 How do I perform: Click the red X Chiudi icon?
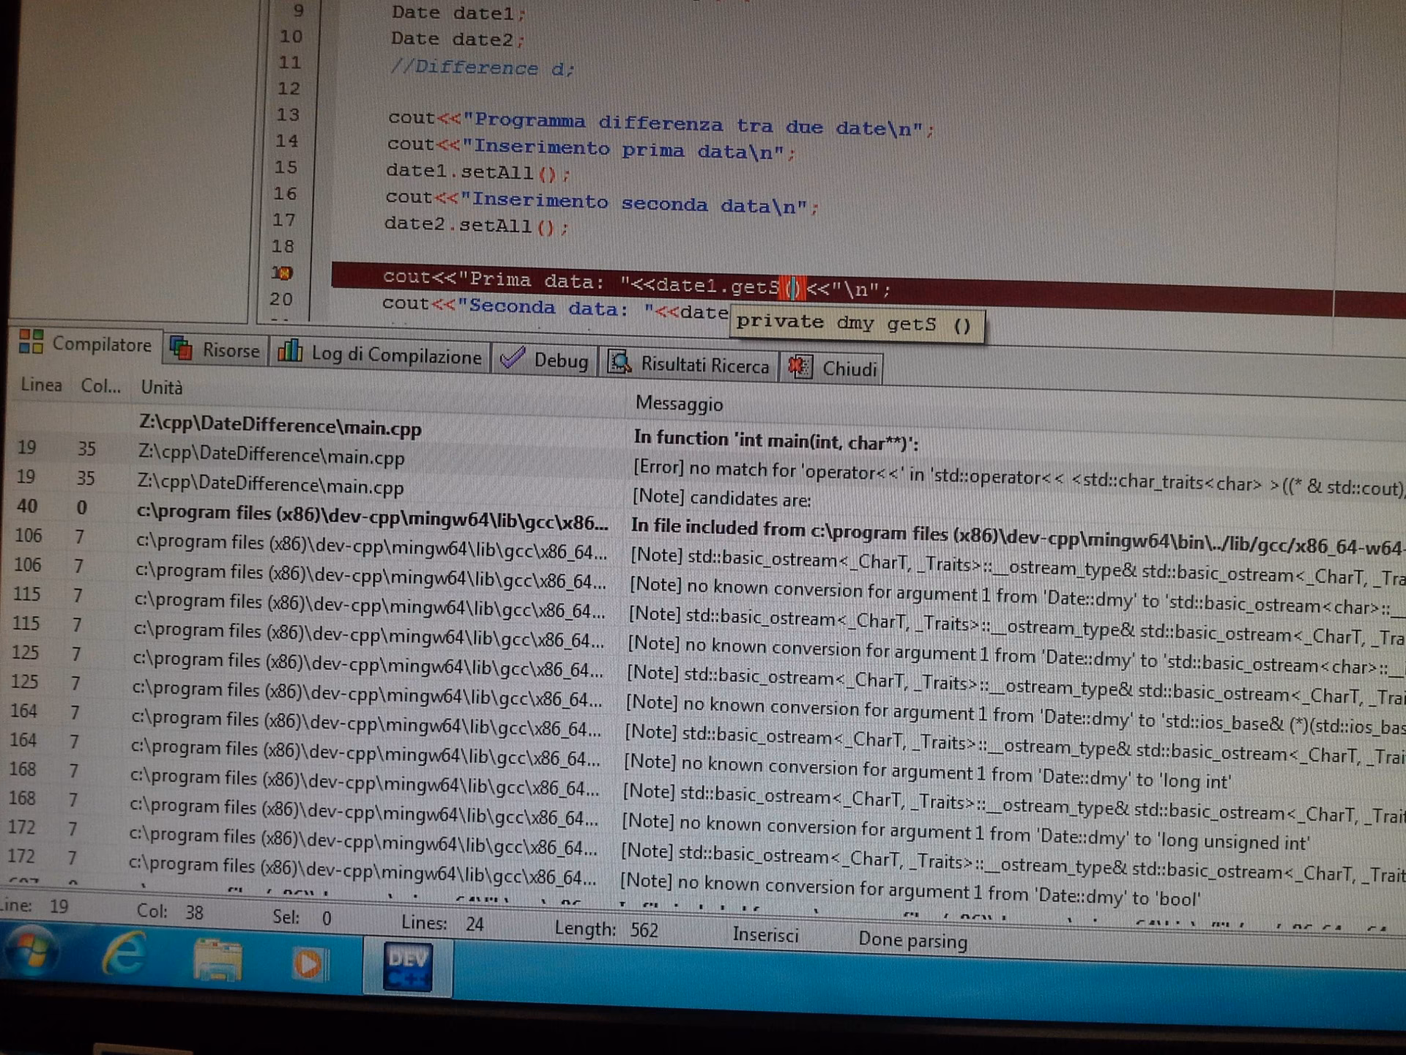pos(798,366)
